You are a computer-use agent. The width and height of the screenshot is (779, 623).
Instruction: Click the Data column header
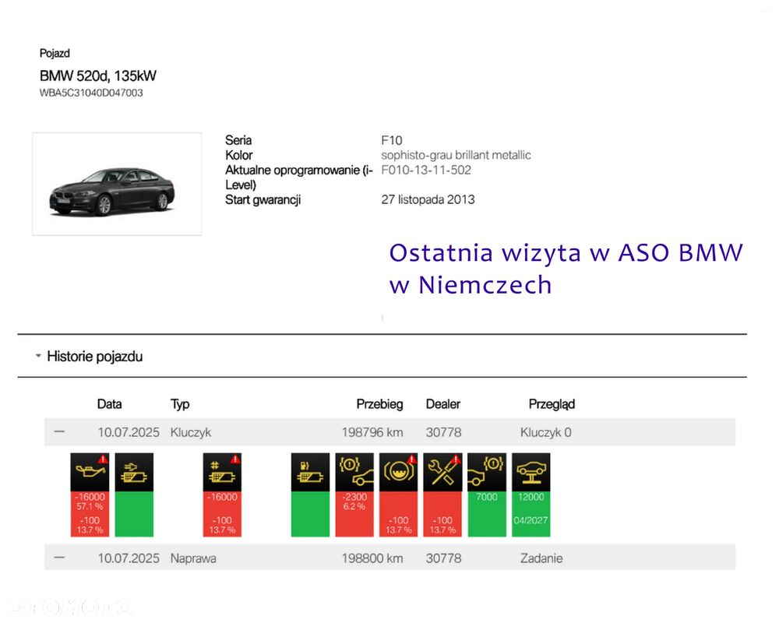[109, 404]
